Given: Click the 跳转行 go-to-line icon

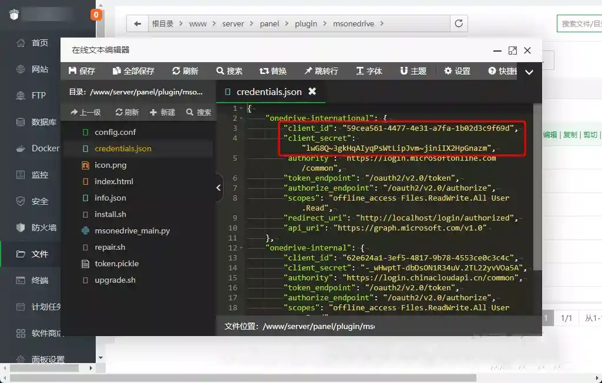Looking at the screenshot, I should pos(321,71).
